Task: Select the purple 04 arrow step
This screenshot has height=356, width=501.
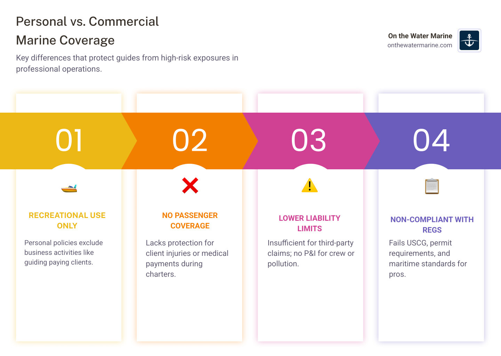Action: click(x=431, y=140)
